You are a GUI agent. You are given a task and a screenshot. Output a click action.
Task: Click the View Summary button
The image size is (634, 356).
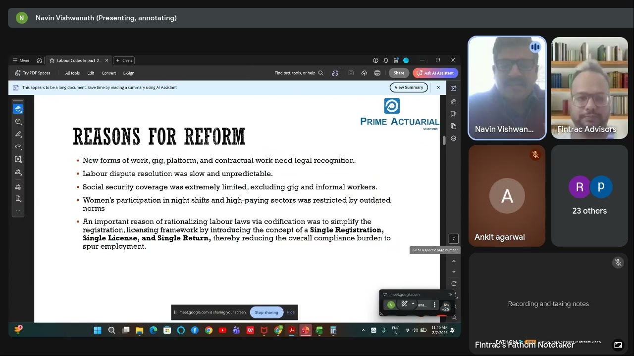tap(409, 88)
